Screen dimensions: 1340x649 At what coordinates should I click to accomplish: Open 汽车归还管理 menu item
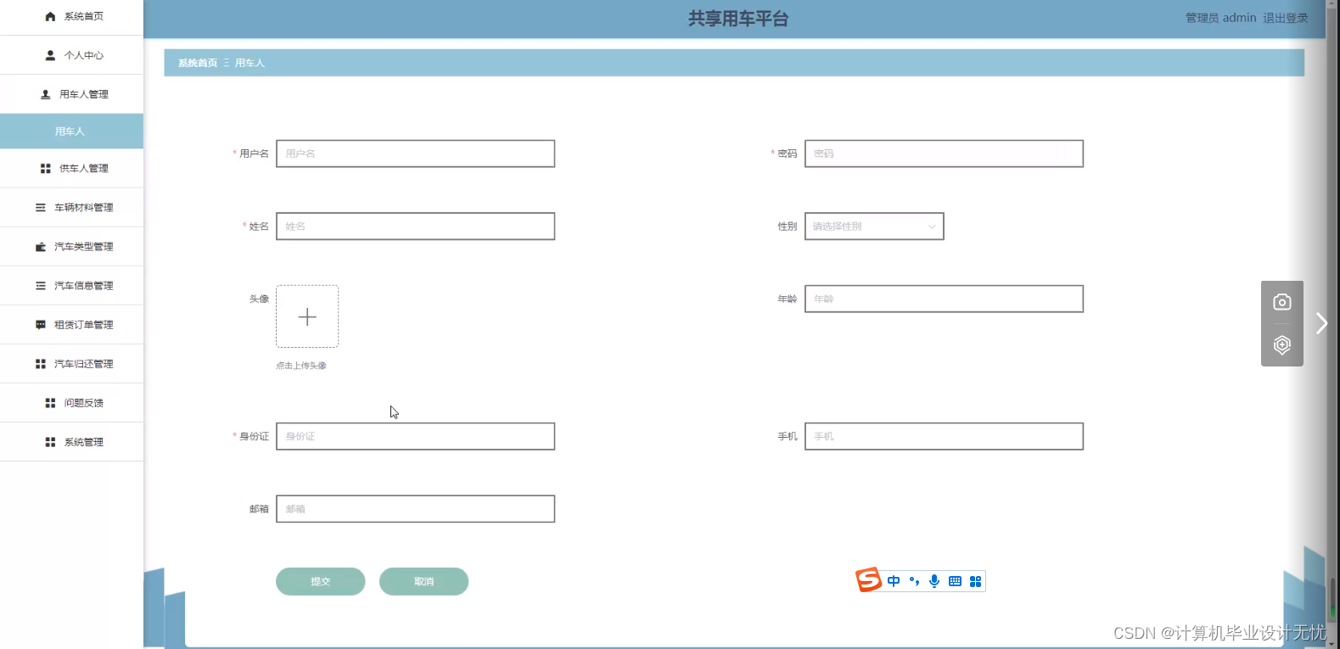[71, 364]
